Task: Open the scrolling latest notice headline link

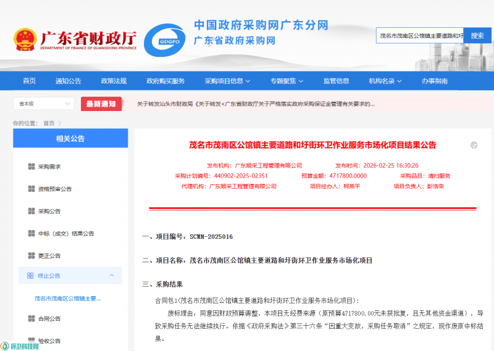Action: [256, 104]
